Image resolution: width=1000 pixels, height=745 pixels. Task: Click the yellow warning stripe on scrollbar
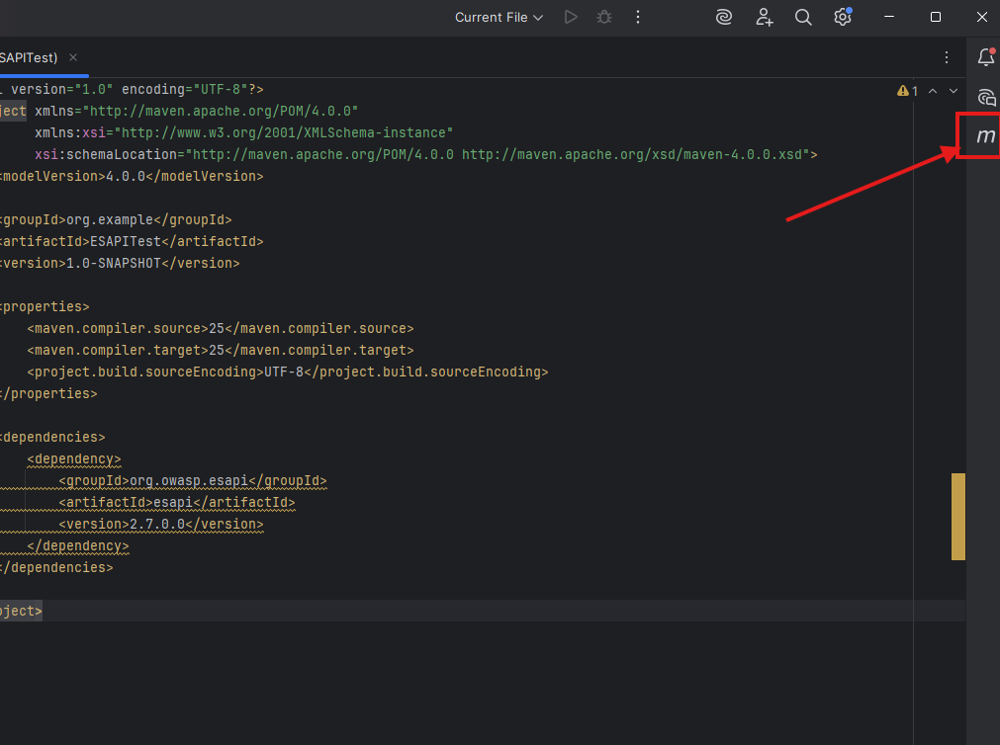[x=957, y=516]
